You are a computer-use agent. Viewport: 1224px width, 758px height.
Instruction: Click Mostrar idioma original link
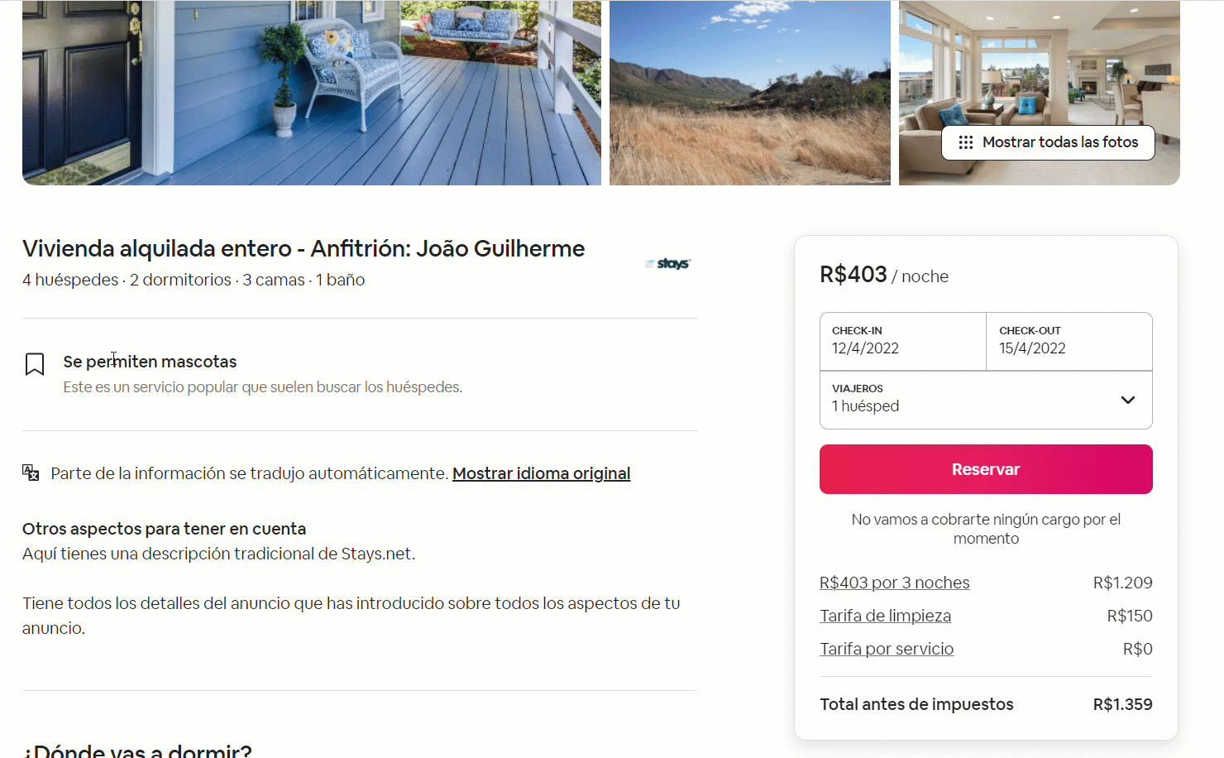click(x=541, y=473)
